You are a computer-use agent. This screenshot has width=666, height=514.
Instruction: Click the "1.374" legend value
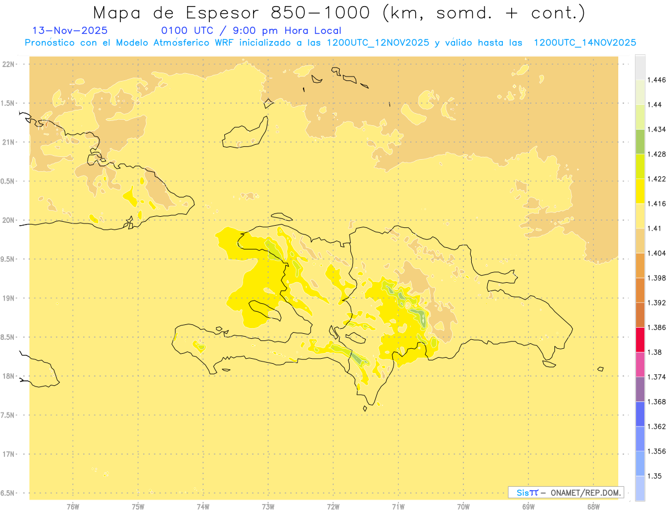657,377
